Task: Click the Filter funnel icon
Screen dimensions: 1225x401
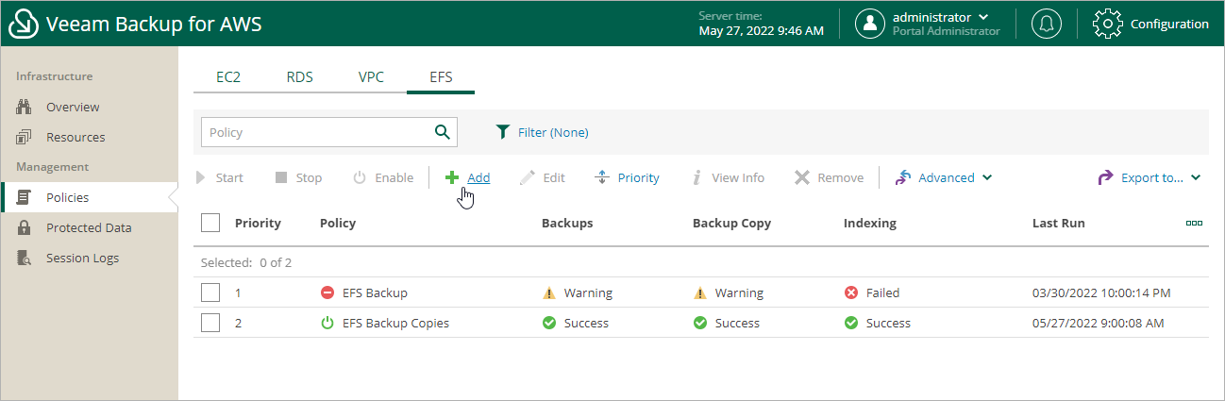Action: [503, 132]
